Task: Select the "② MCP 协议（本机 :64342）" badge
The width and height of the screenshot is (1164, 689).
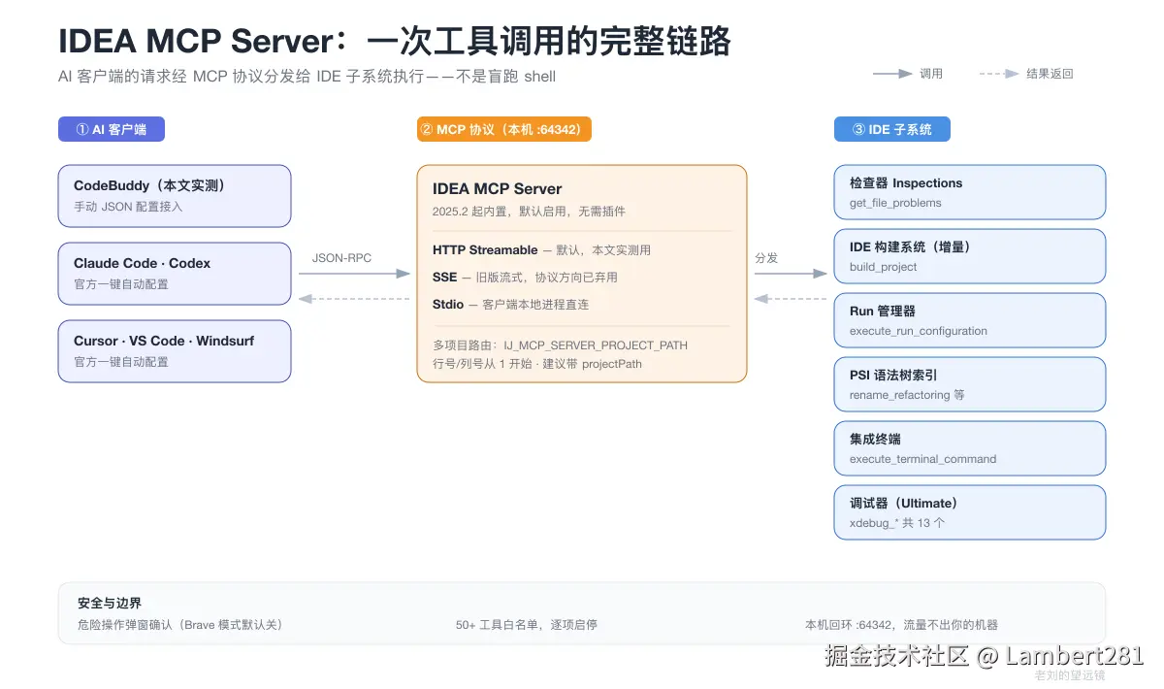Action: click(504, 129)
